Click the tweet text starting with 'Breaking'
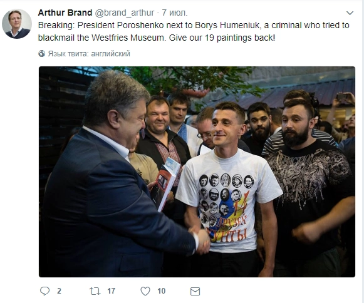Screen dimensions: 364x303 pos(194,31)
